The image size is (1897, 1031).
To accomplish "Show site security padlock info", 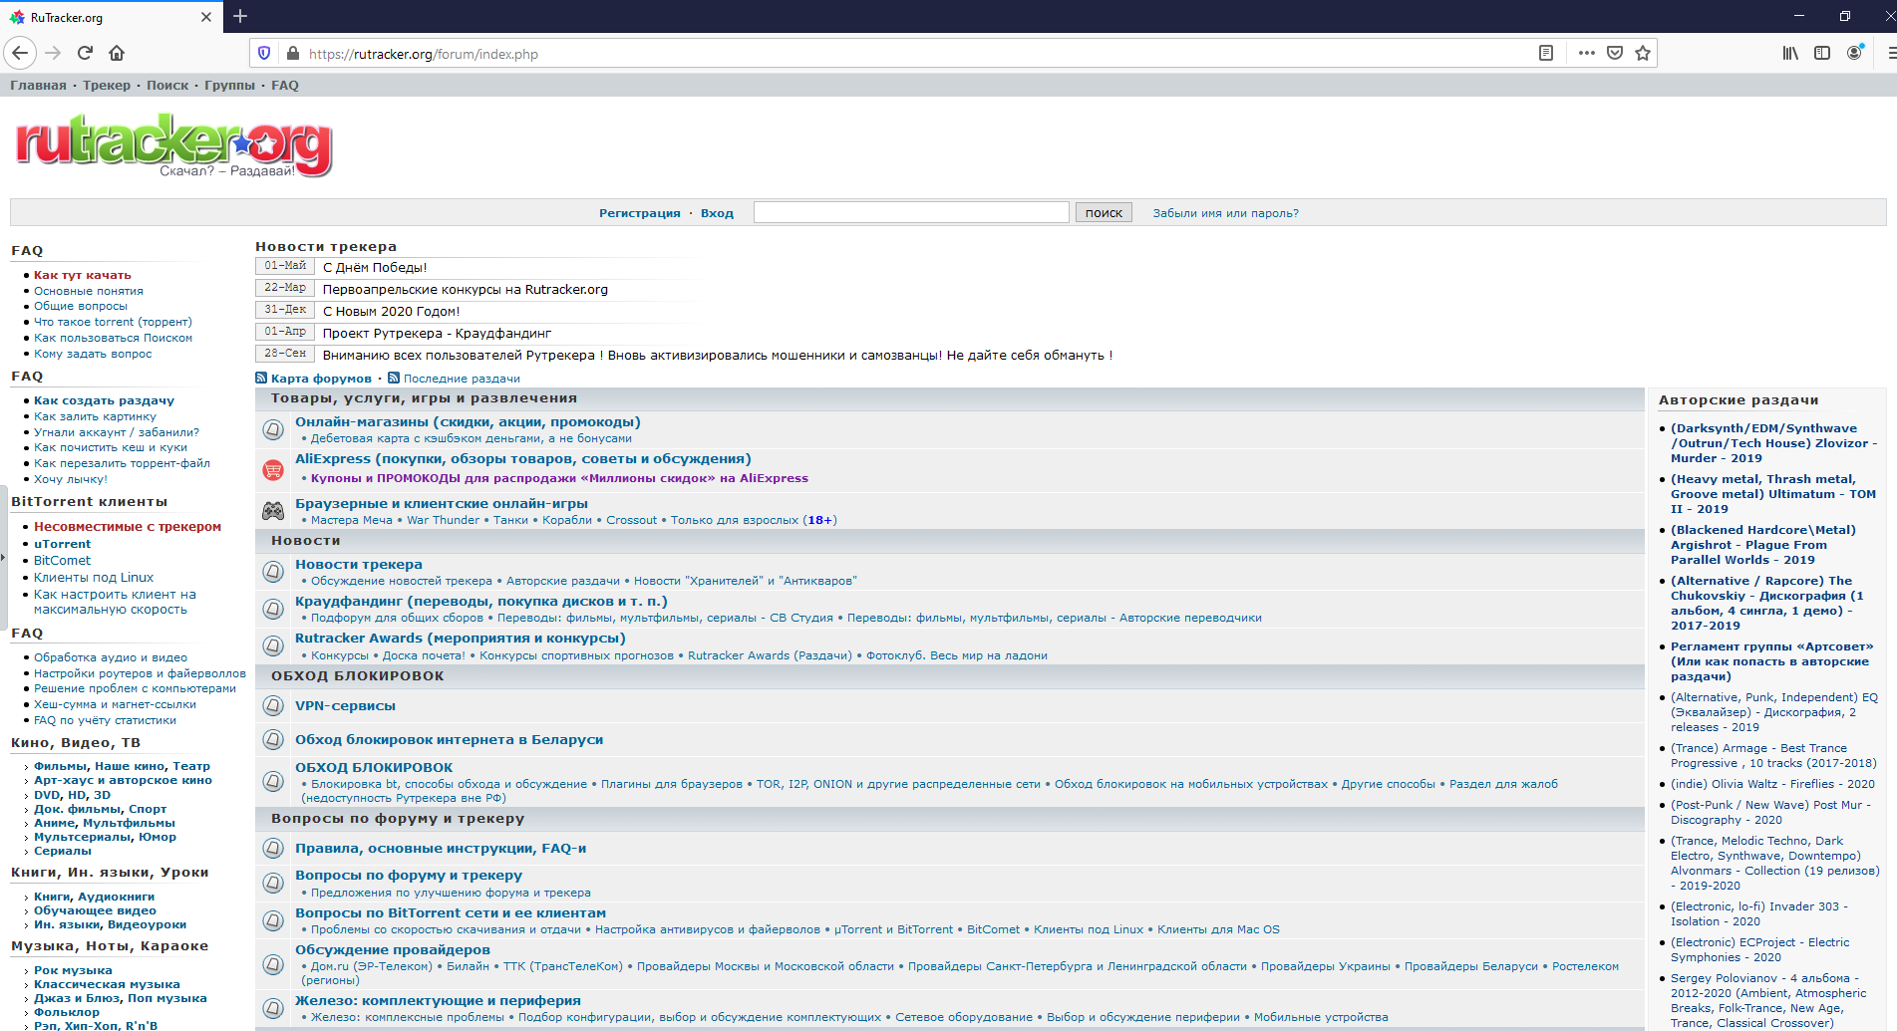I will coord(292,53).
